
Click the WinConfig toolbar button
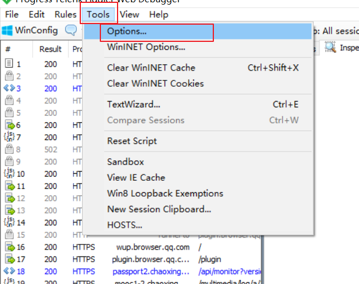click(x=30, y=30)
